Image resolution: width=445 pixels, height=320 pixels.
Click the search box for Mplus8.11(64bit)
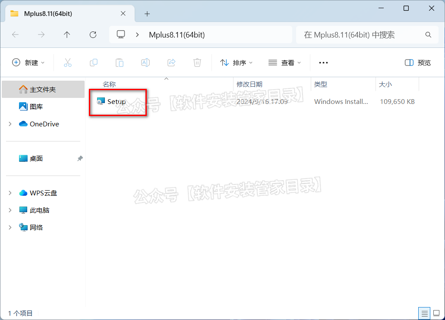click(367, 35)
